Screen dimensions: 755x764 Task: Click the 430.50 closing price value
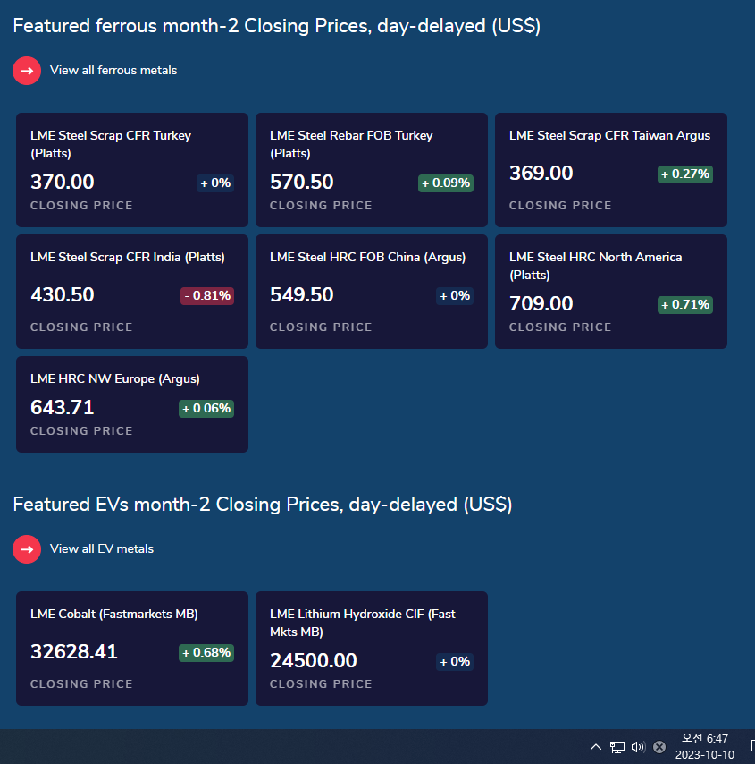[63, 295]
